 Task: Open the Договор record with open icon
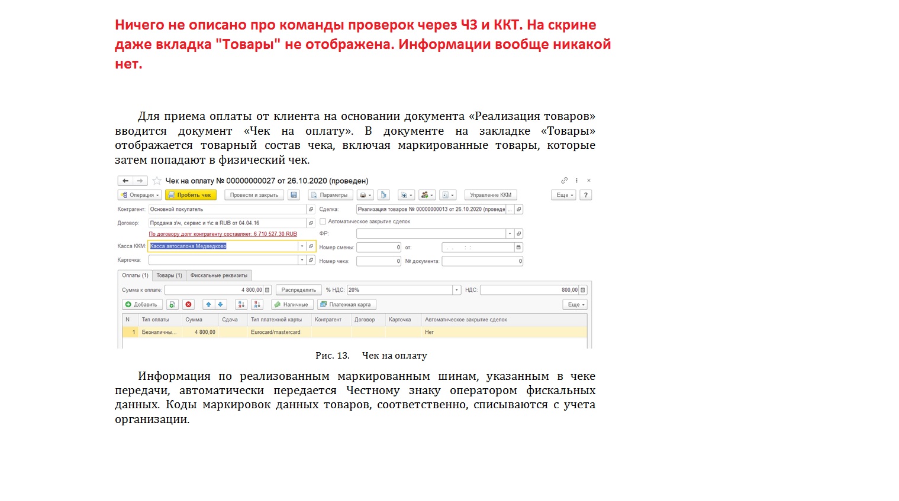coord(311,223)
